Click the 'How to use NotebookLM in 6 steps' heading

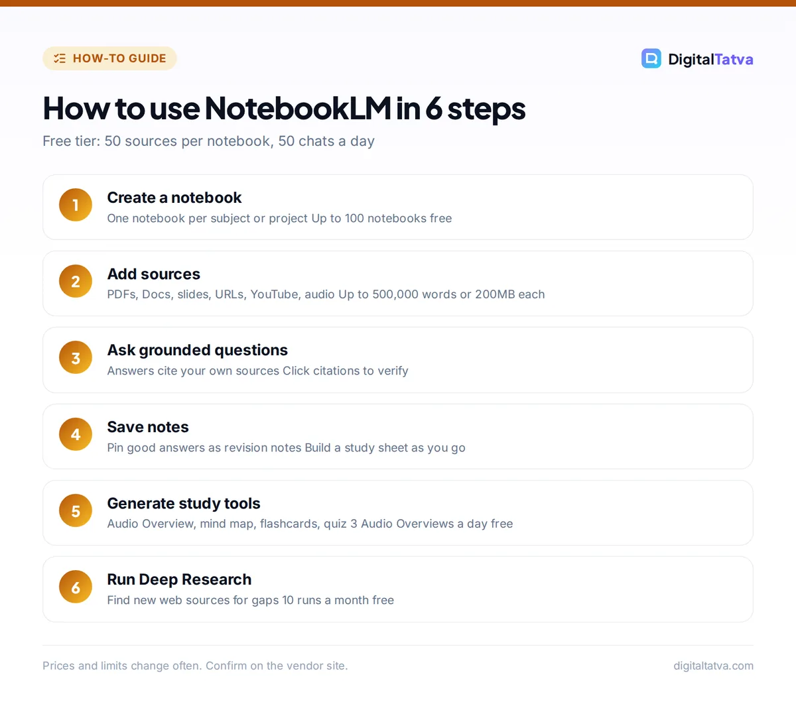[x=284, y=109]
